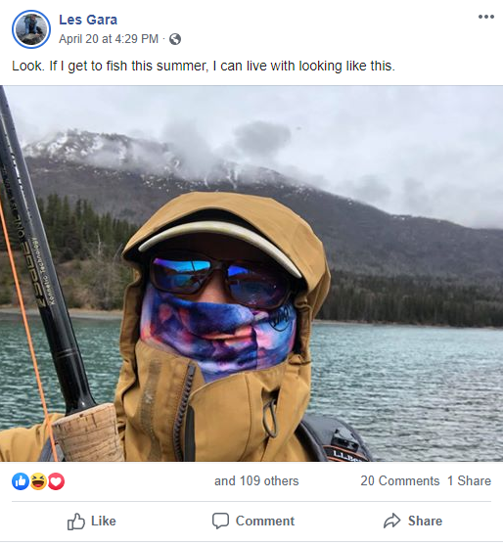Click the blue thumbs-up reaction icon
503x545 pixels.
tap(21, 481)
